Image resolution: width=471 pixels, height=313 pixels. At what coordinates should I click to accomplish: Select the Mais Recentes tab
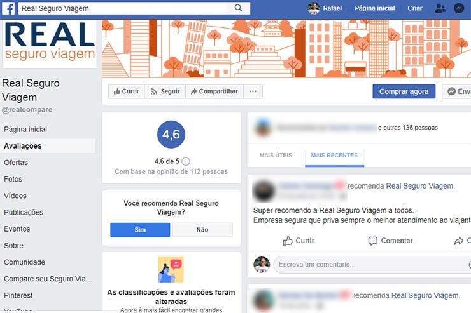click(334, 156)
